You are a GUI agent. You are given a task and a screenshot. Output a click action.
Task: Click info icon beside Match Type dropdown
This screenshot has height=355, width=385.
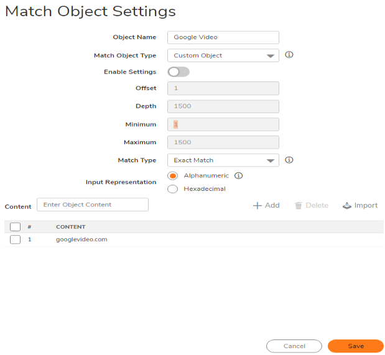289,160
